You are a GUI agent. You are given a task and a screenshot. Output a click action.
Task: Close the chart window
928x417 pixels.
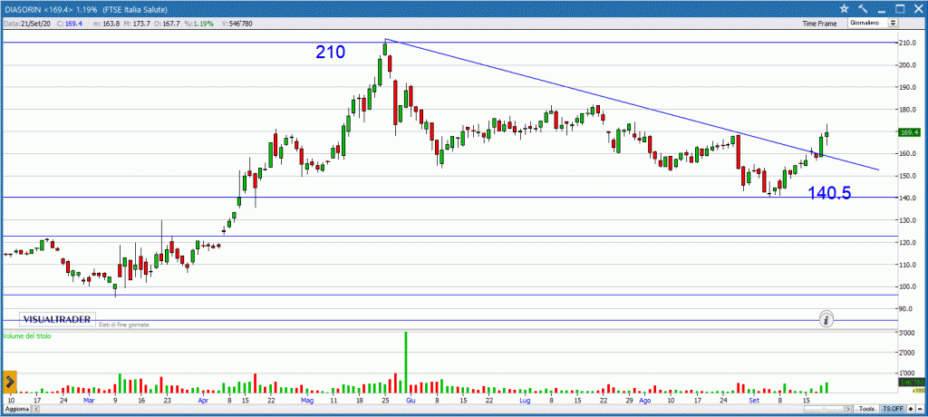[917, 9]
